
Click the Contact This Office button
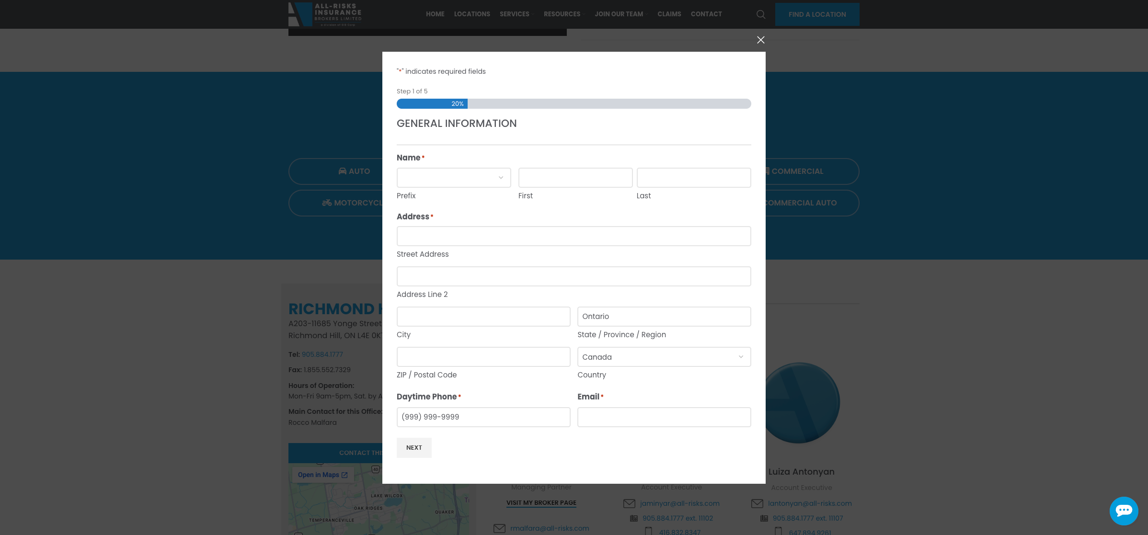[x=335, y=453]
